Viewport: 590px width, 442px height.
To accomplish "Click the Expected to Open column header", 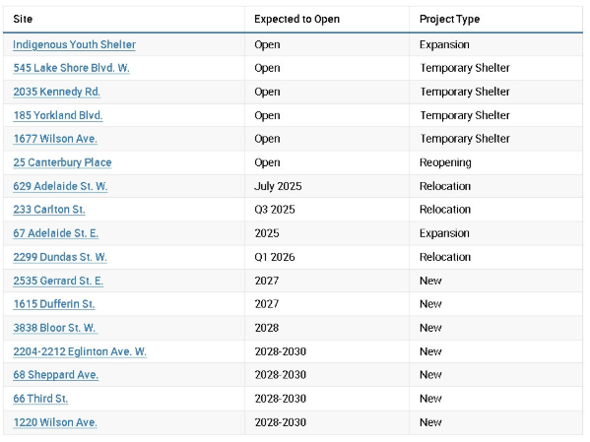I will coord(296,19).
